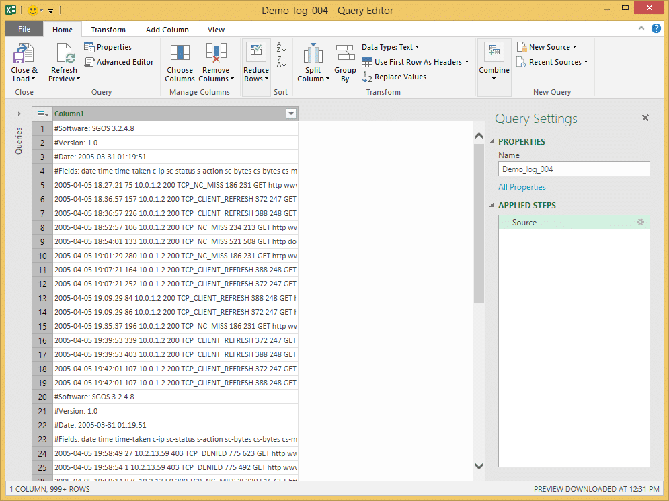The height and width of the screenshot is (501, 669).
Task: Click the vertical Queries pane label
Action: pos(19,141)
